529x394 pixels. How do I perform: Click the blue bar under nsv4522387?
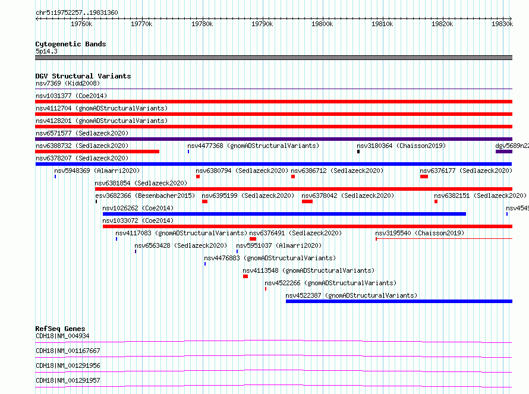[399, 301]
